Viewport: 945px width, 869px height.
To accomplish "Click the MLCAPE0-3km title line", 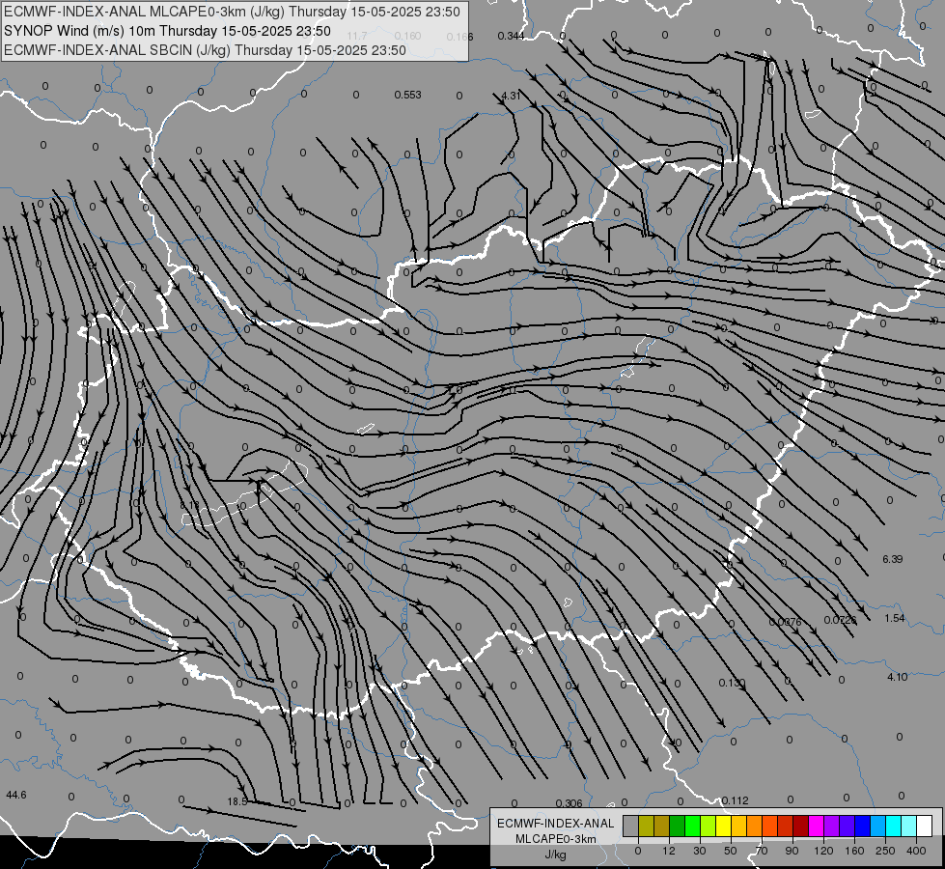I will [232, 12].
